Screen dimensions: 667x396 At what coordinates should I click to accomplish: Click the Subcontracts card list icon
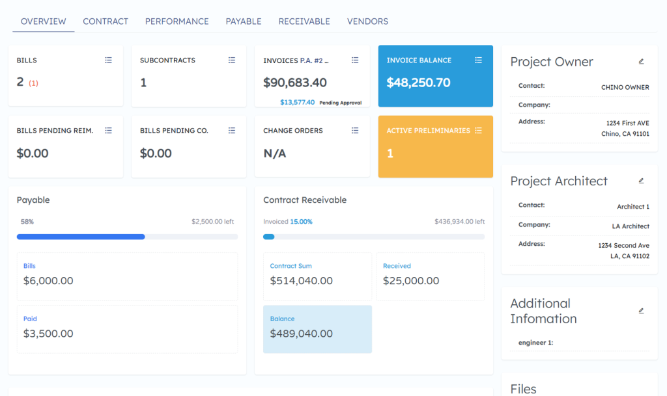231,60
